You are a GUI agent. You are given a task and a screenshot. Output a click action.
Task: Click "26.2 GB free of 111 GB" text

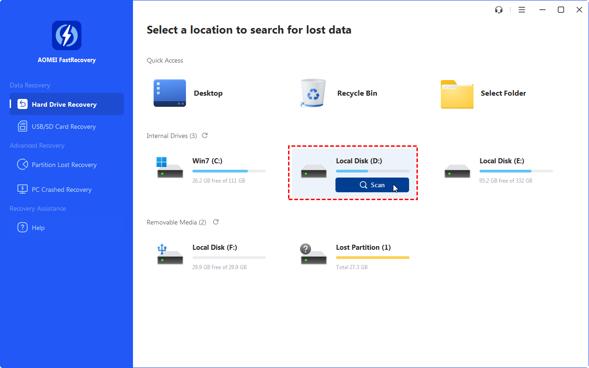[x=219, y=181]
